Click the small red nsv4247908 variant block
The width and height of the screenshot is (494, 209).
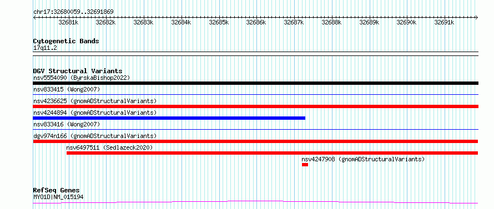305,165
